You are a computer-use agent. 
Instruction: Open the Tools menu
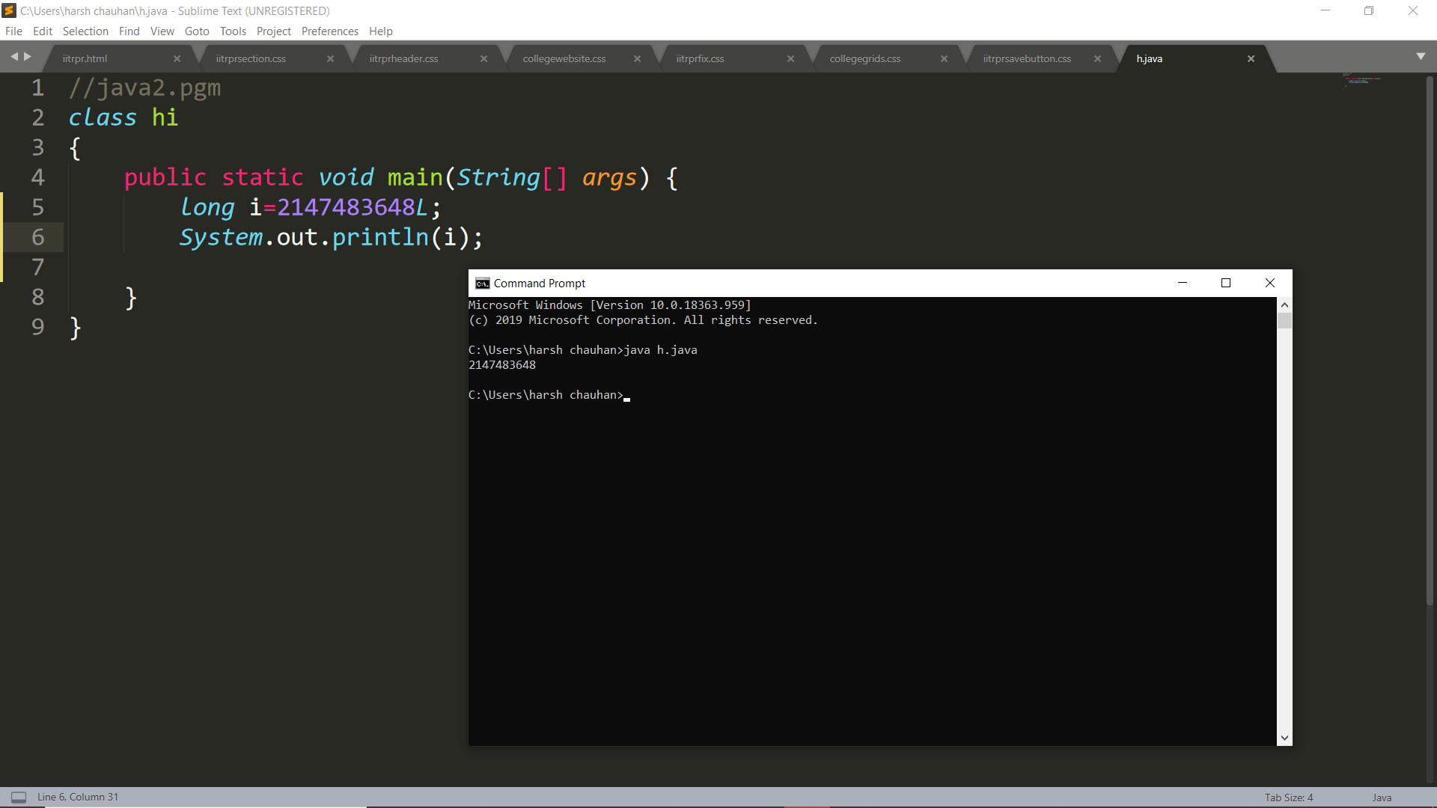(x=233, y=31)
